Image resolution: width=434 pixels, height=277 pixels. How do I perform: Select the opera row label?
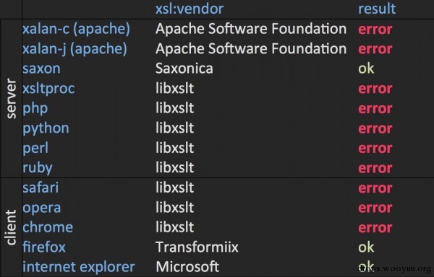[x=41, y=208]
